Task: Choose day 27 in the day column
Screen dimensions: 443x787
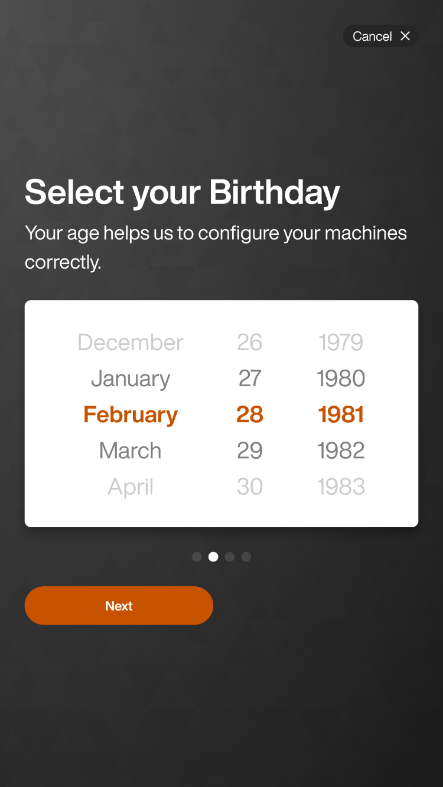Action: [x=250, y=378]
